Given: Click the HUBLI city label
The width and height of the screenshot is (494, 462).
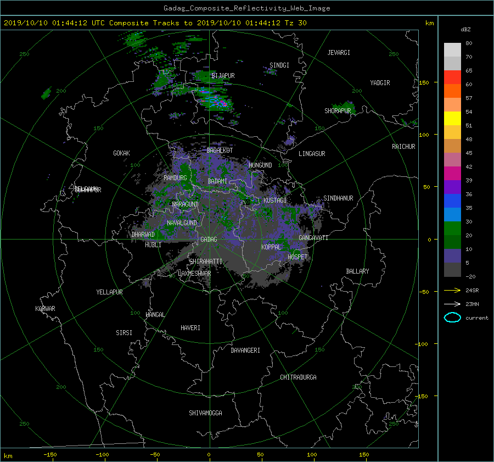Looking at the screenshot, I should 153,245.
